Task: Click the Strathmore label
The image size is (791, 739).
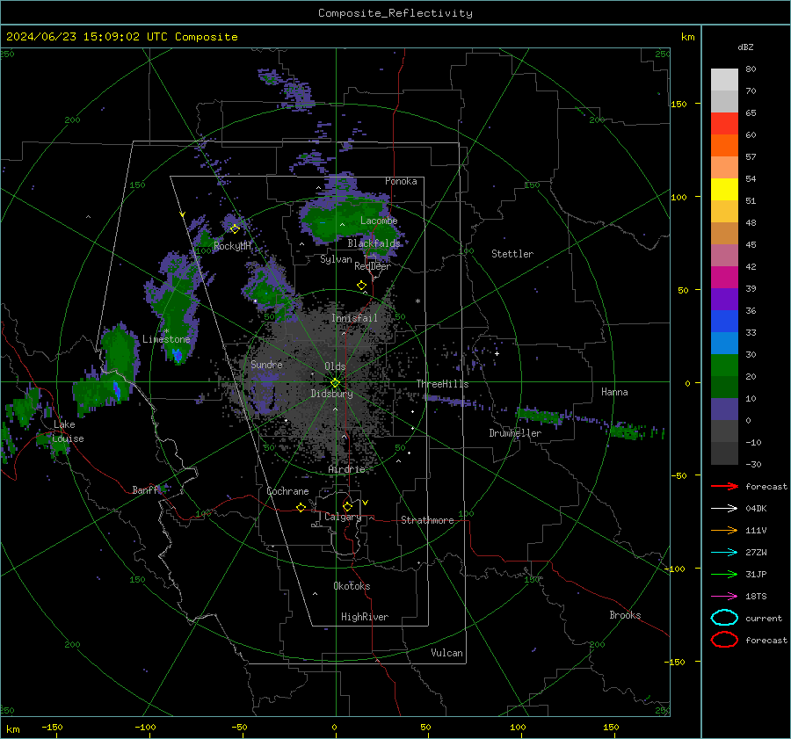Action: pyautogui.click(x=427, y=520)
